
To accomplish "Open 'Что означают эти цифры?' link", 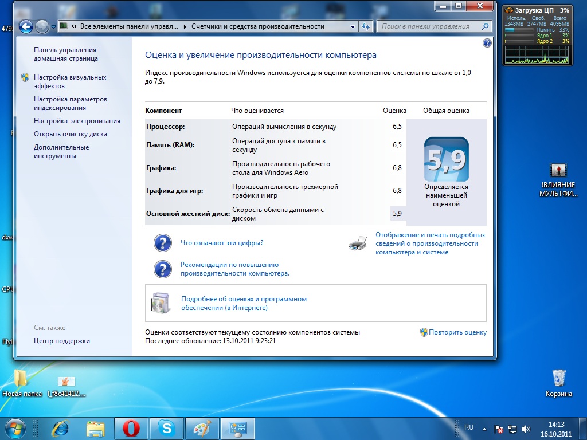I will 222,243.
